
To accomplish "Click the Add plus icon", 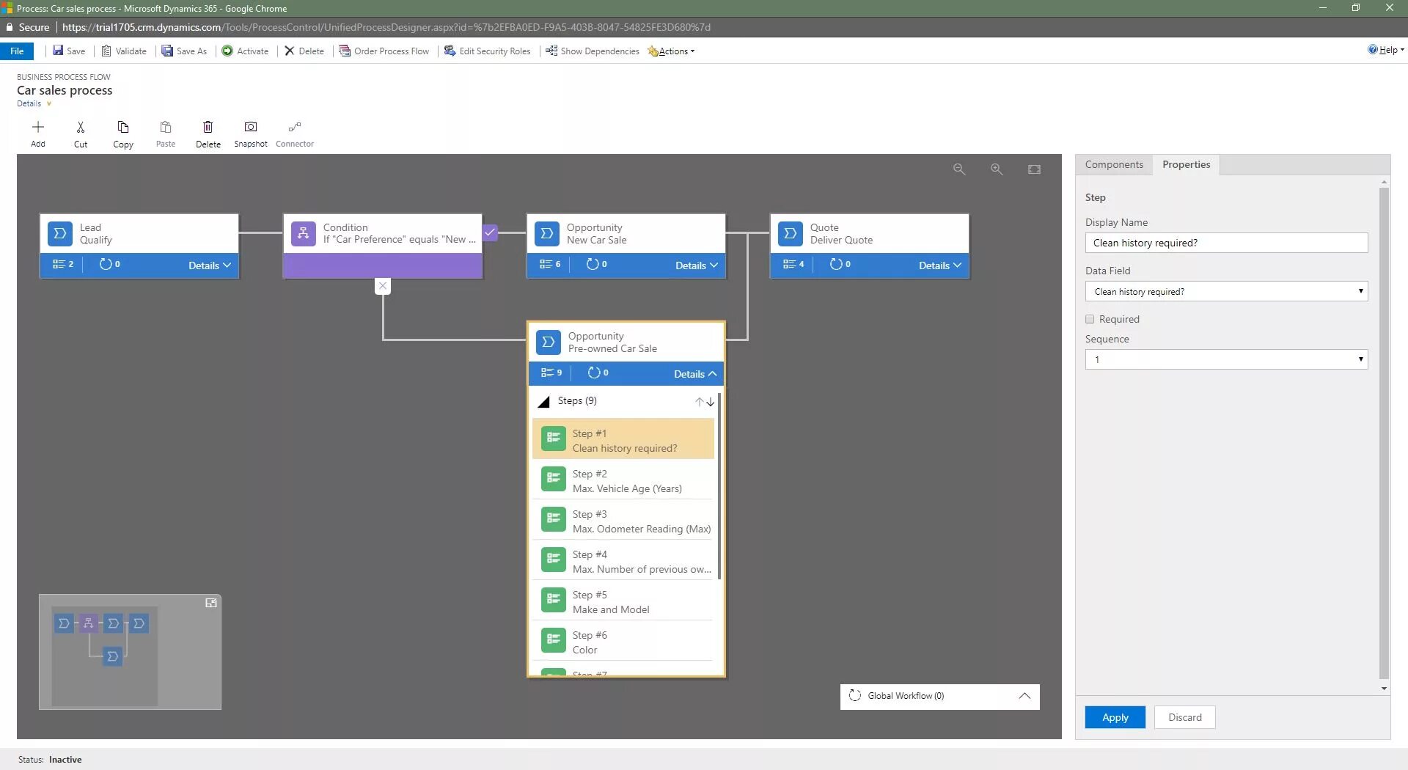I will pos(38,127).
